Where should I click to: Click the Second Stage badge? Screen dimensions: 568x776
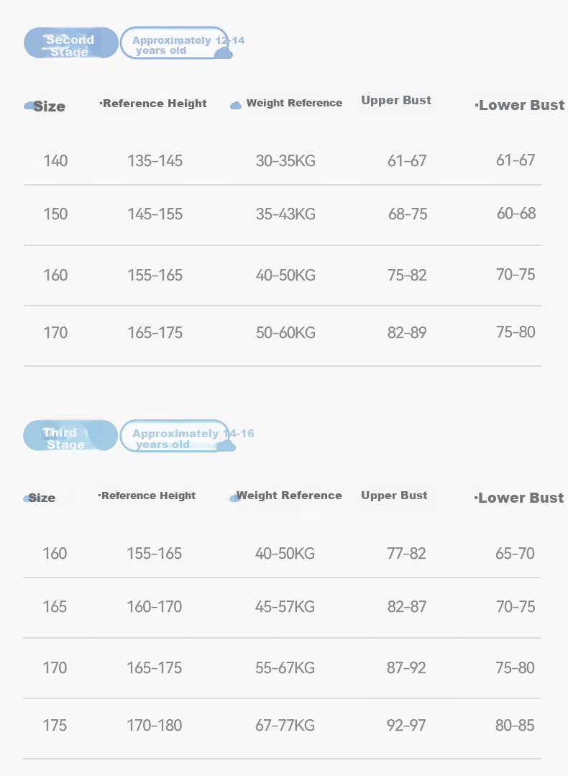tap(70, 43)
